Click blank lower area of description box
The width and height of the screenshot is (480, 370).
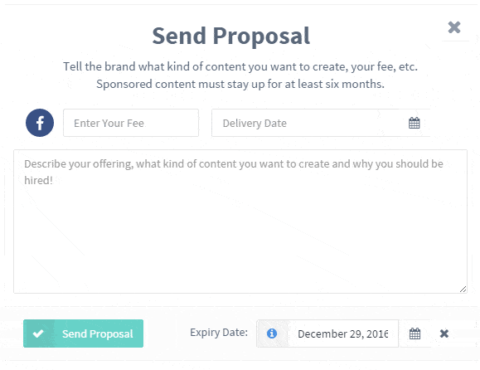240,245
